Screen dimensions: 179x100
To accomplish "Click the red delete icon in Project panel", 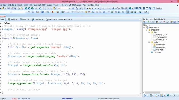I will [x=164, y=22].
